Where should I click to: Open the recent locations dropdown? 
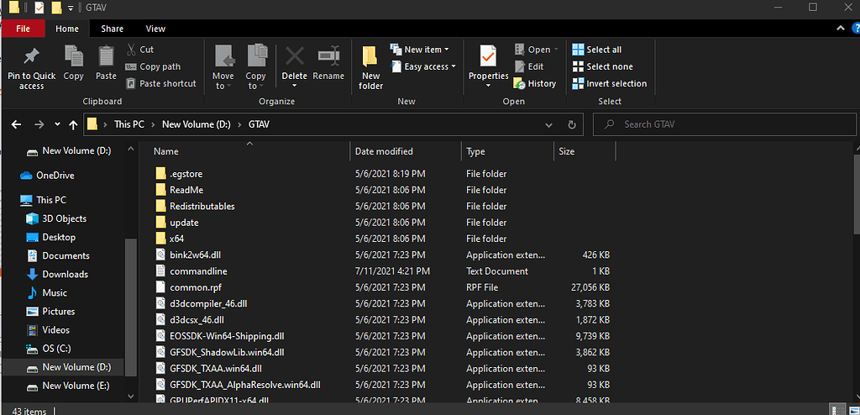pos(58,124)
